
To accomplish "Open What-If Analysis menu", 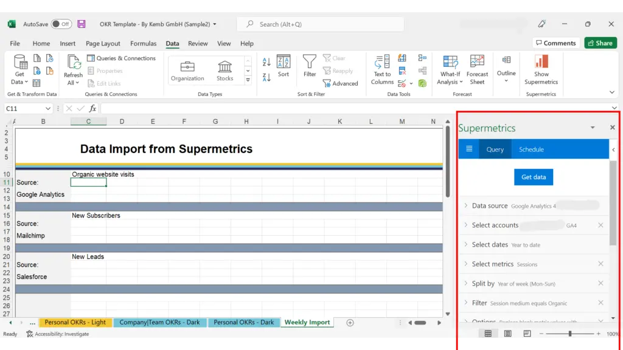I will point(450,70).
